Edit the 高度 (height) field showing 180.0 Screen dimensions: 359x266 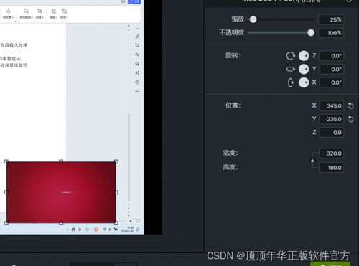click(332, 168)
